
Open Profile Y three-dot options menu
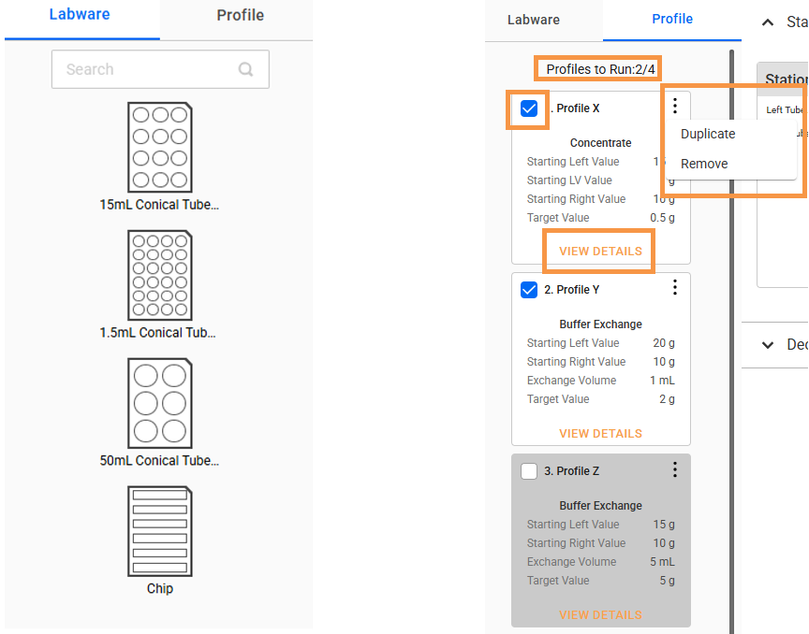click(675, 288)
